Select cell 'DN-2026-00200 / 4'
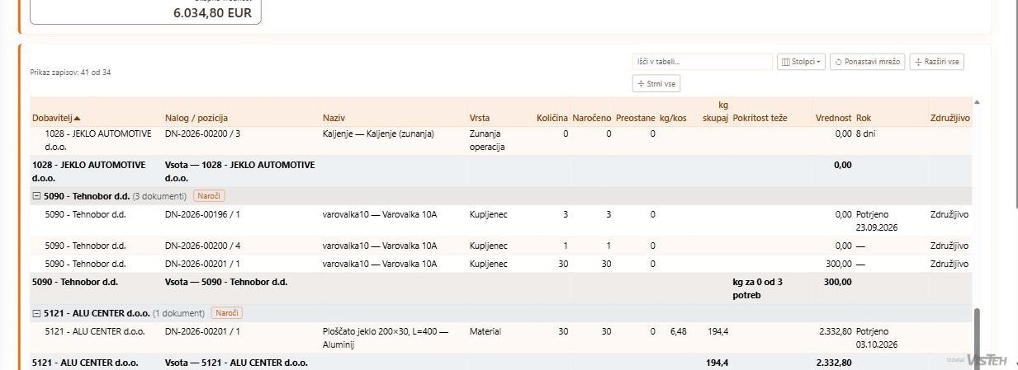Viewport: 1018px width, 370px height. tap(203, 246)
